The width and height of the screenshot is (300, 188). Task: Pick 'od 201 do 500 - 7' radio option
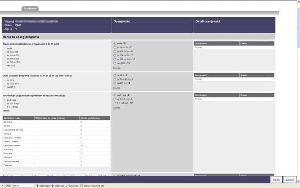[115, 55]
